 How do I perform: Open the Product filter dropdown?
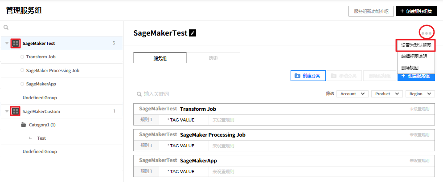pyautogui.click(x=386, y=94)
